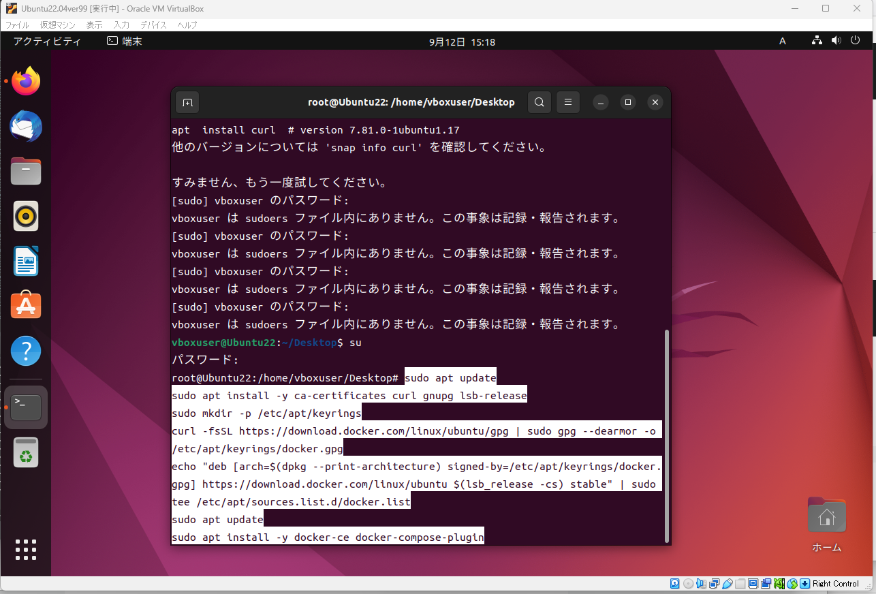Mute volume via the speaker icon
The height and width of the screenshot is (594, 876).
tap(836, 40)
